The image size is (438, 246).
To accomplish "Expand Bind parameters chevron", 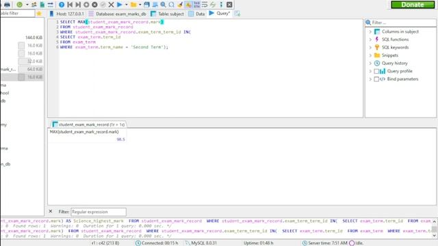I will click(370, 79).
